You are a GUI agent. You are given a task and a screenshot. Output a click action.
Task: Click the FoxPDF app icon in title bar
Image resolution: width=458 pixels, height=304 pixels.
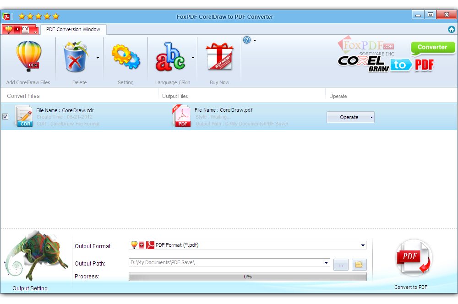coord(6,16)
